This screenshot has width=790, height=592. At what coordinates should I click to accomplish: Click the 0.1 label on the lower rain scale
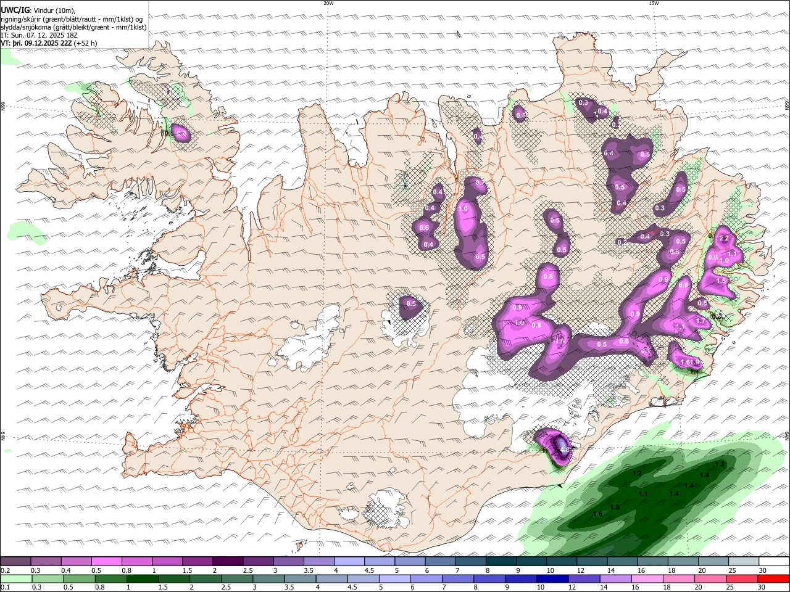pyautogui.click(x=6, y=588)
